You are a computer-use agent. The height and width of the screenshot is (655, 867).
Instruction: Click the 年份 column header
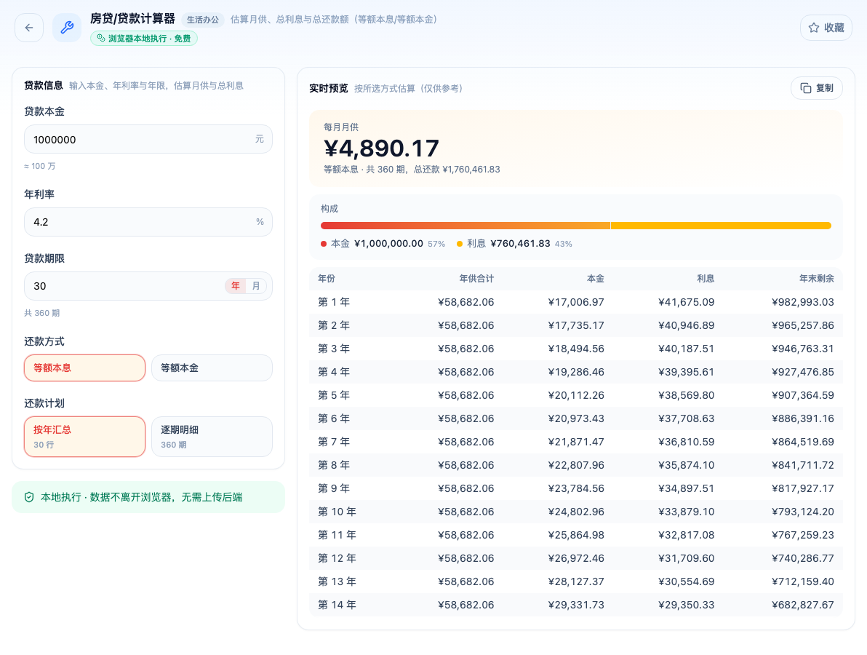point(327,279)
